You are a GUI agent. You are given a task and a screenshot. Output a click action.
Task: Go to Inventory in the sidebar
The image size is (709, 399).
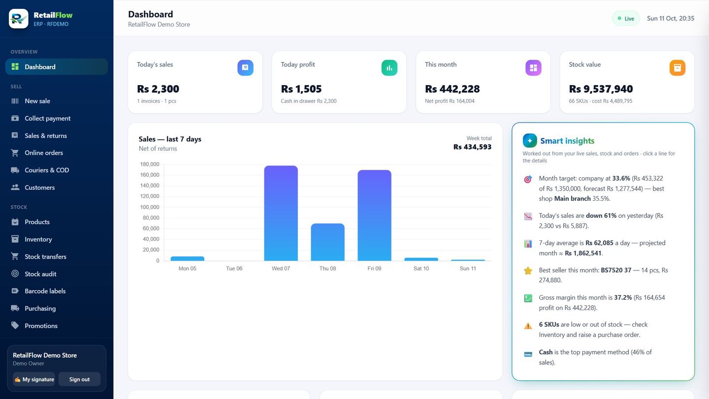(57, 239)
